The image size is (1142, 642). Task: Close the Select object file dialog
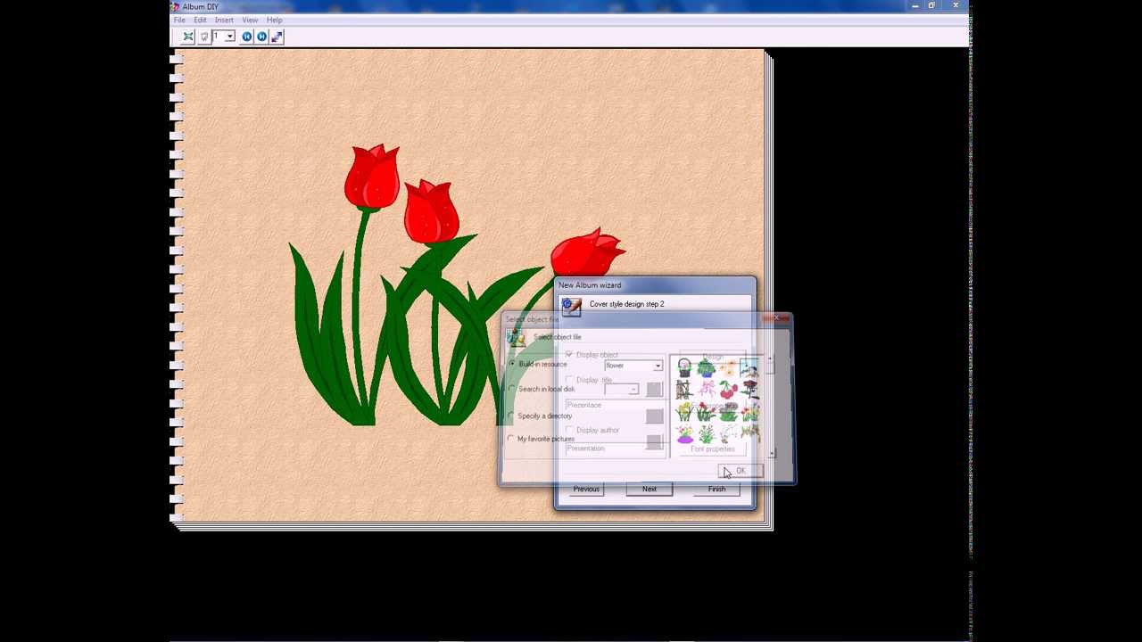(x=778, y=318)
